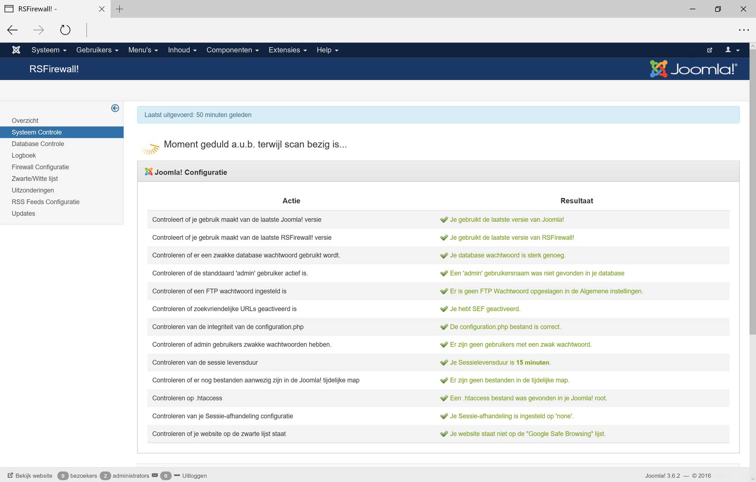This screenshot has width=756, height=482.
Task: Click checkmark for FTP Wachtwoord result
Action: (x=444, y=291)
